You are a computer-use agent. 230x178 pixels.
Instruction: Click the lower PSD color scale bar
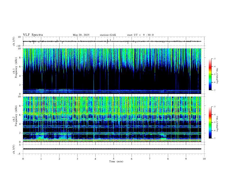(x=210, y=122)
